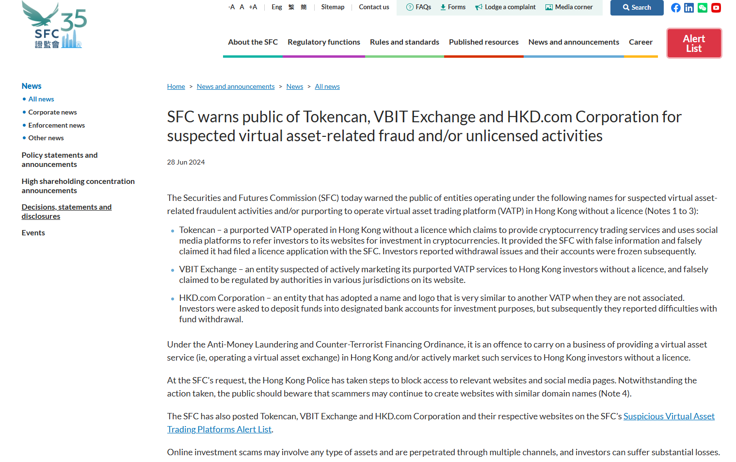
Task: Click the red Alert List button
Action: pyautogui.click(x=694, y=43)
